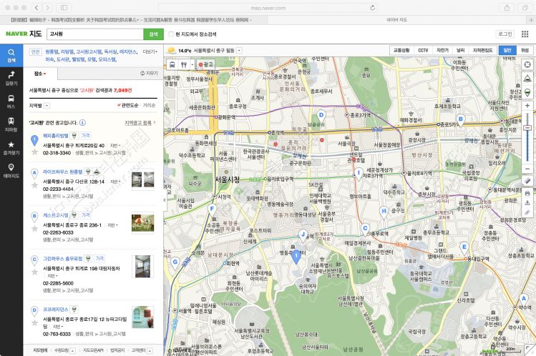Click map marker J near 명동

point(303,234)
